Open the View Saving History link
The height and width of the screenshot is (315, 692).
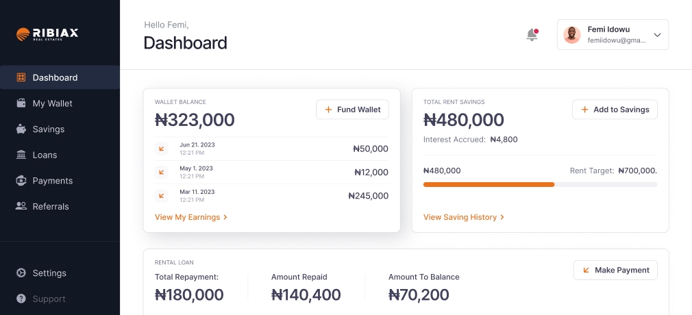point(464,217)
